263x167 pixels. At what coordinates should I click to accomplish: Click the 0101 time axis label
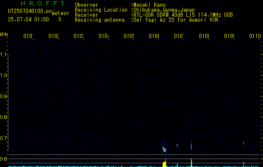29,36
